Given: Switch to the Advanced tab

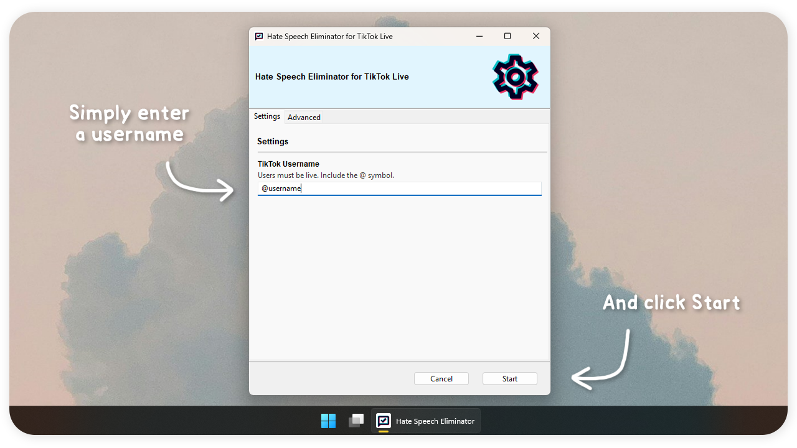Looking at the screenshot, I should click(x=304, y=117).
